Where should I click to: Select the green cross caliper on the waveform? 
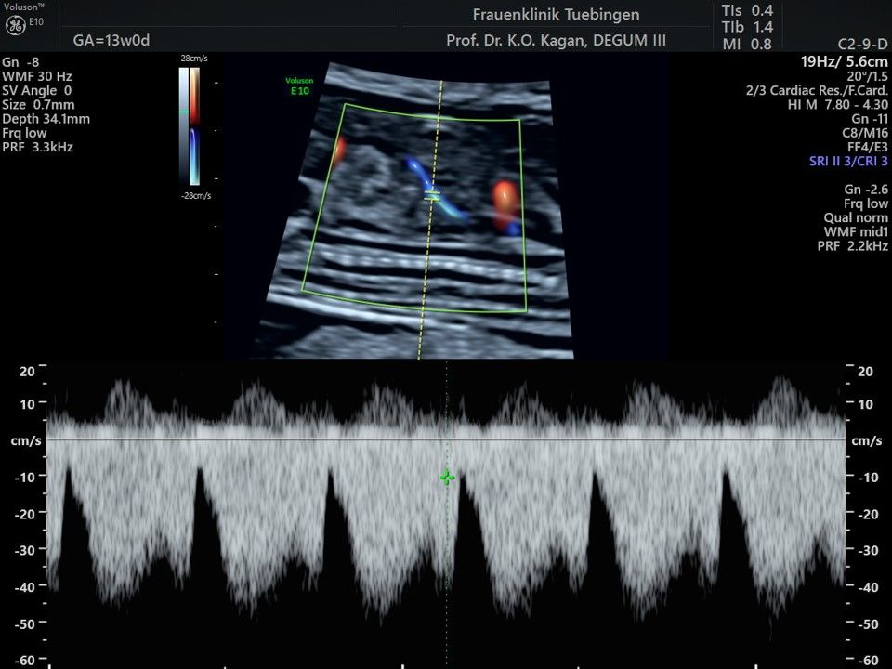coord(447,478)
